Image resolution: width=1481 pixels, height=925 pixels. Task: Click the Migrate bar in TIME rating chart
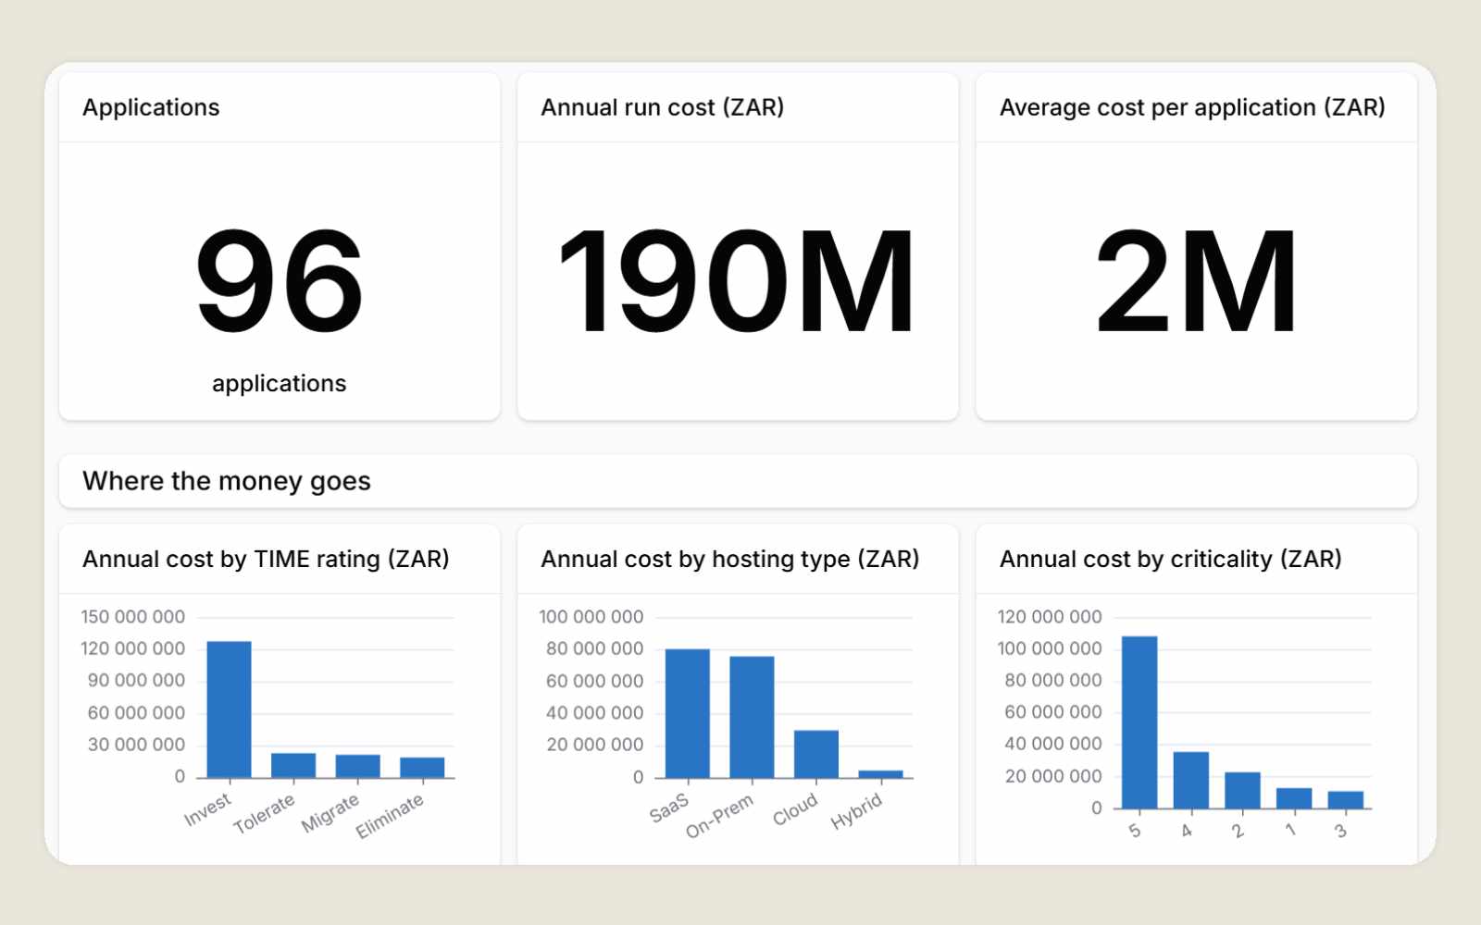pyautogui.click(x=357, y=766)
